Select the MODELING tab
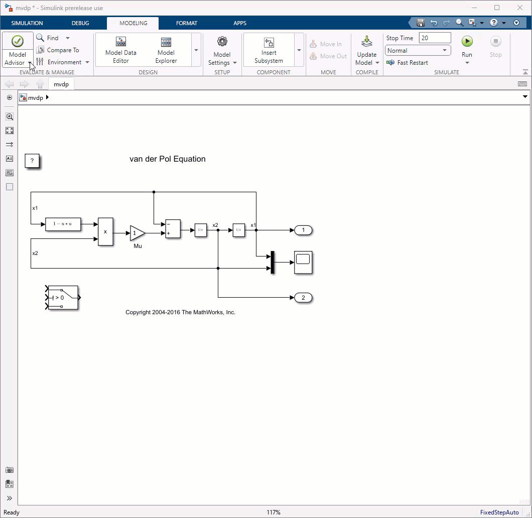 [134, 23]
